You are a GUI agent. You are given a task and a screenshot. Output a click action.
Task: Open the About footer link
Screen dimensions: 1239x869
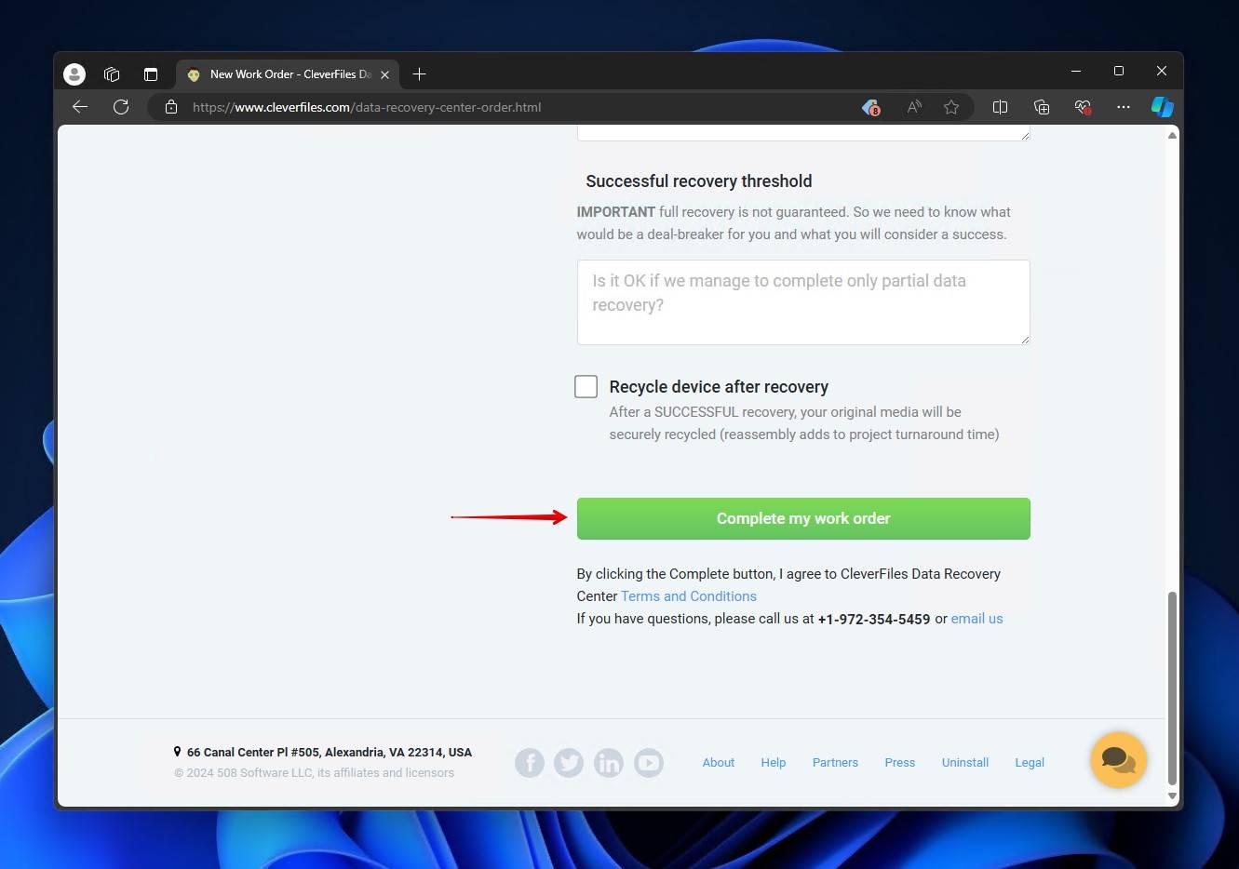click(x=719, y=762)
